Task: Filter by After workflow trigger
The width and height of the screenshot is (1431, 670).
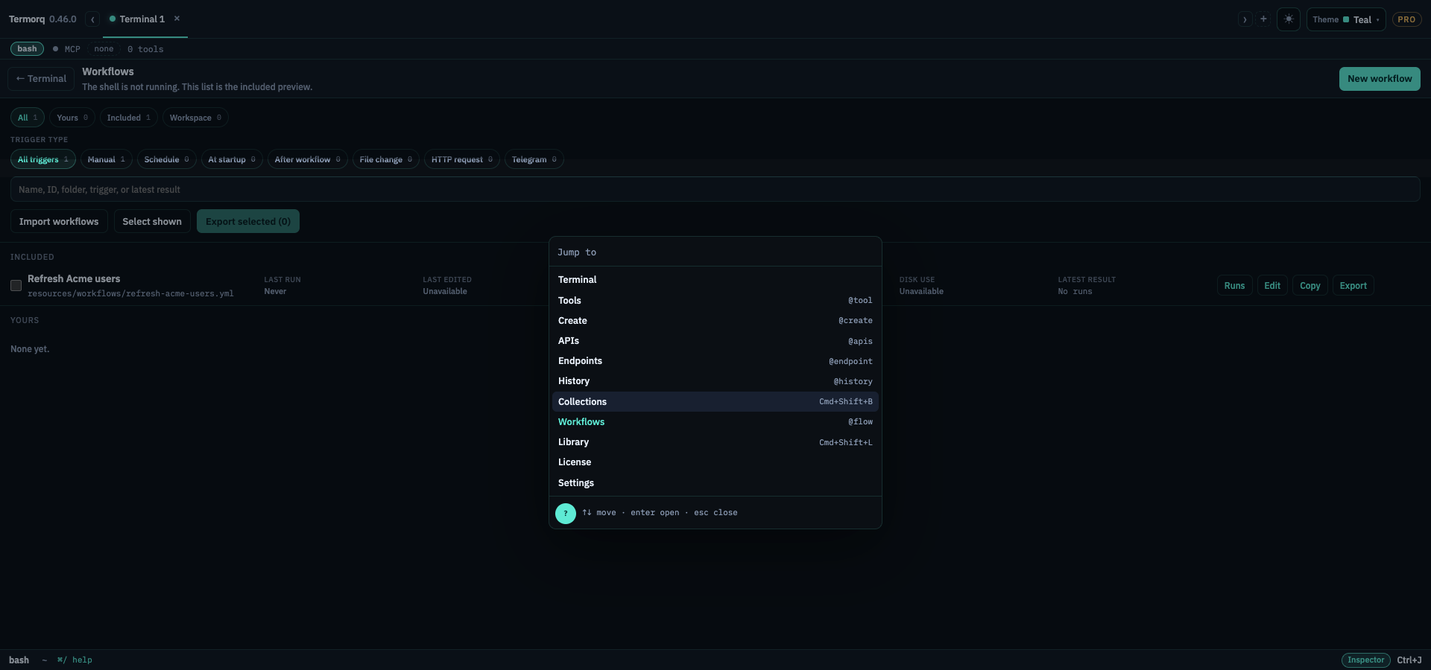Action: point(307,159)
